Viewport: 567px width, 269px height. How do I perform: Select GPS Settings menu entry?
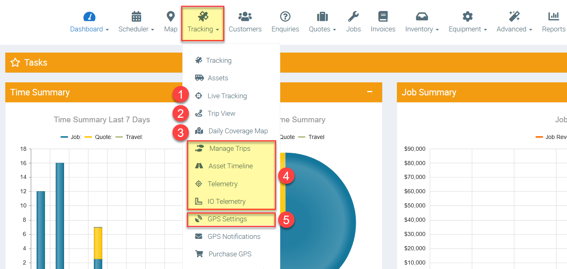tap(227, 219)
